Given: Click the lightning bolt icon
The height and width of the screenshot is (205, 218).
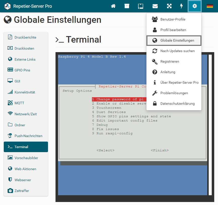Looking at the screenshot, I should tap(181, 6).
